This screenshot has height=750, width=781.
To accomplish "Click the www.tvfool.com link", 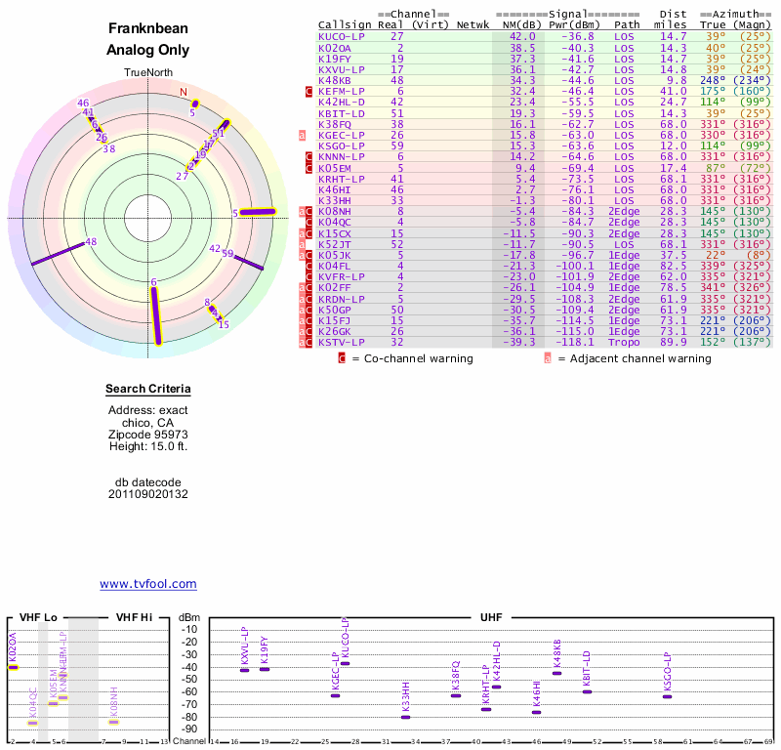I will (x=147, y=584).
